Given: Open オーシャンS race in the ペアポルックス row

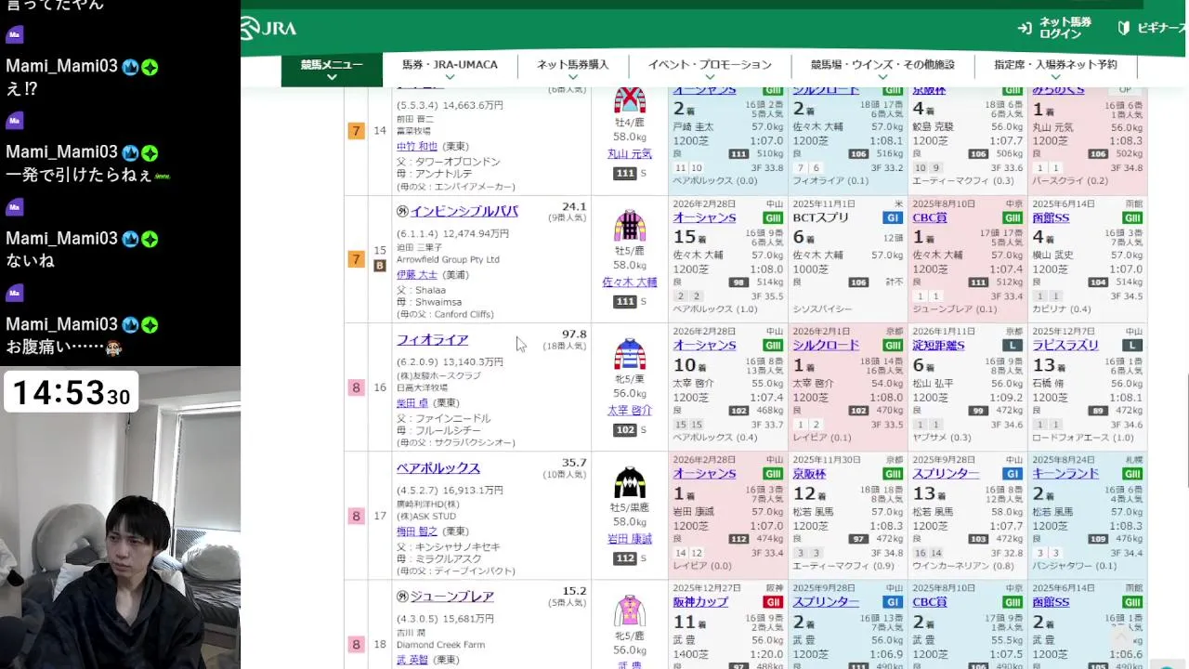Looking at the screenshot, I should (x=704, y=474).
